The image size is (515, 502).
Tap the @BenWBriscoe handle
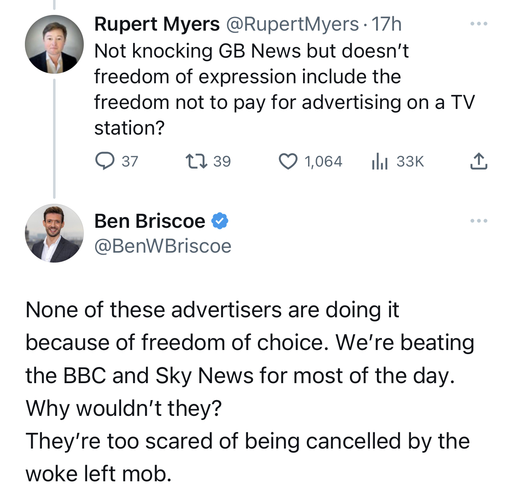[163, 246]
